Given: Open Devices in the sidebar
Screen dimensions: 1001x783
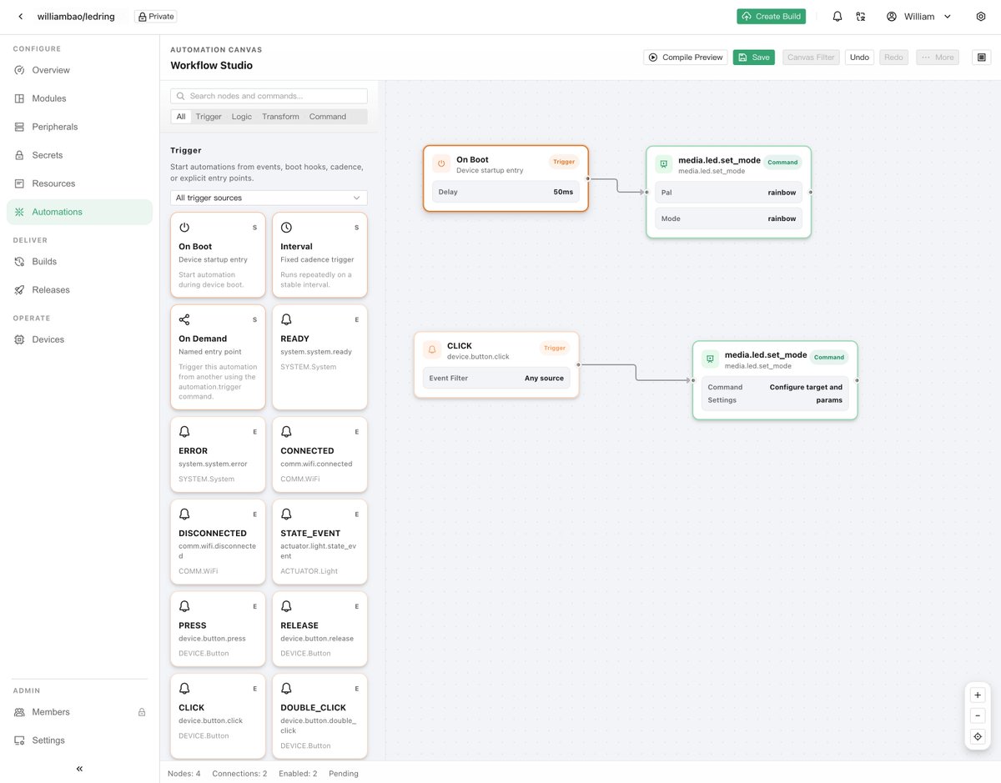Looking at the screenshot, I should pos(79,339).
